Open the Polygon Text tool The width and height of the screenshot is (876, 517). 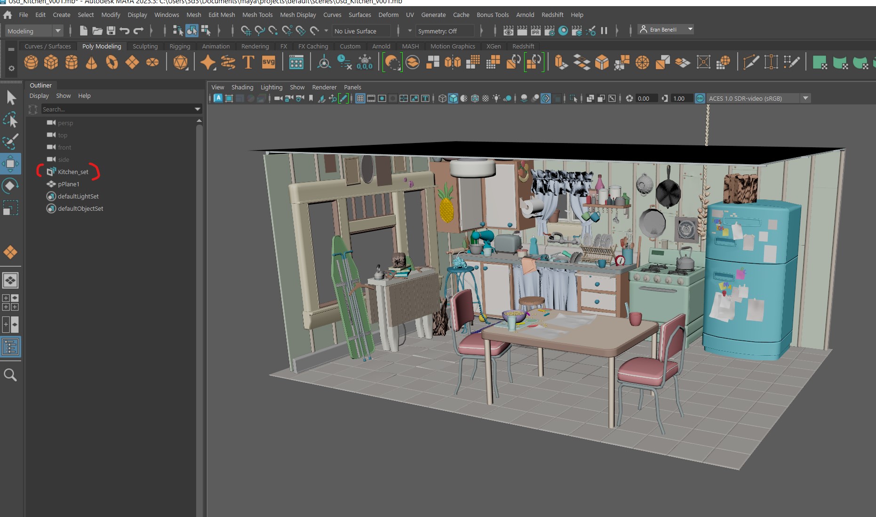[x=248, y=62]
